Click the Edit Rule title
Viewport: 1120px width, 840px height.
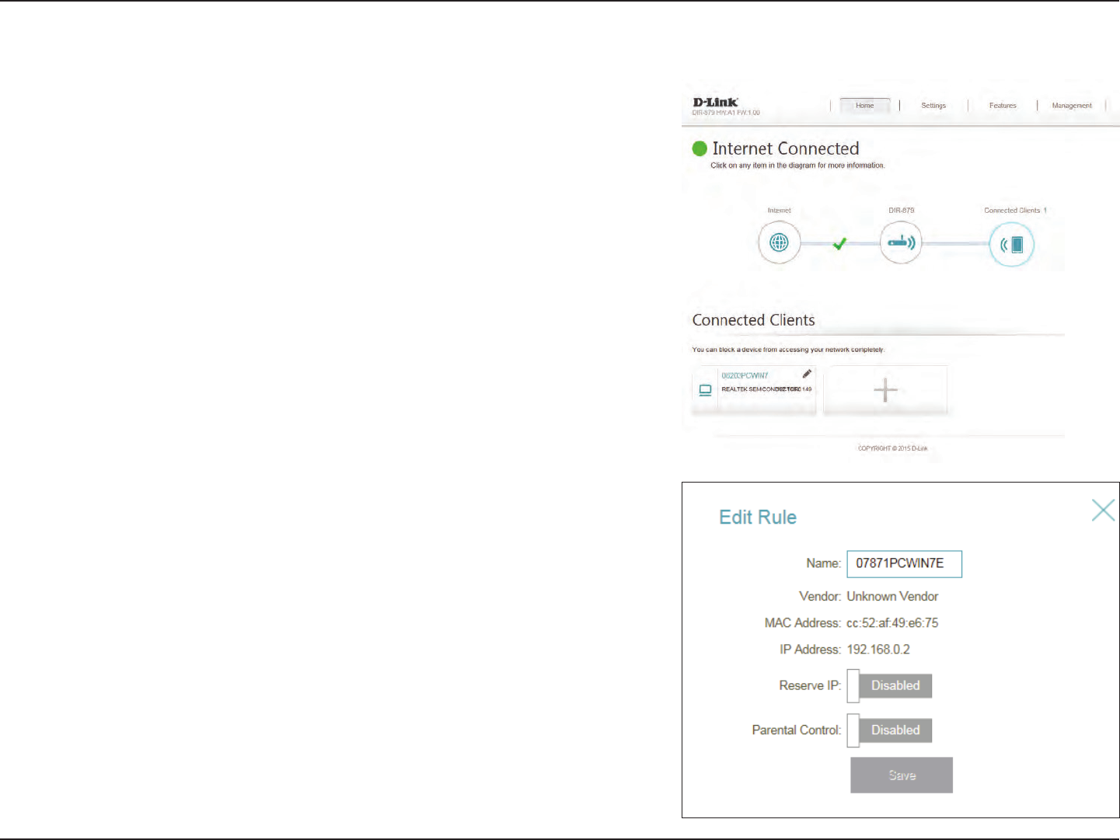(x=758, y=518)
